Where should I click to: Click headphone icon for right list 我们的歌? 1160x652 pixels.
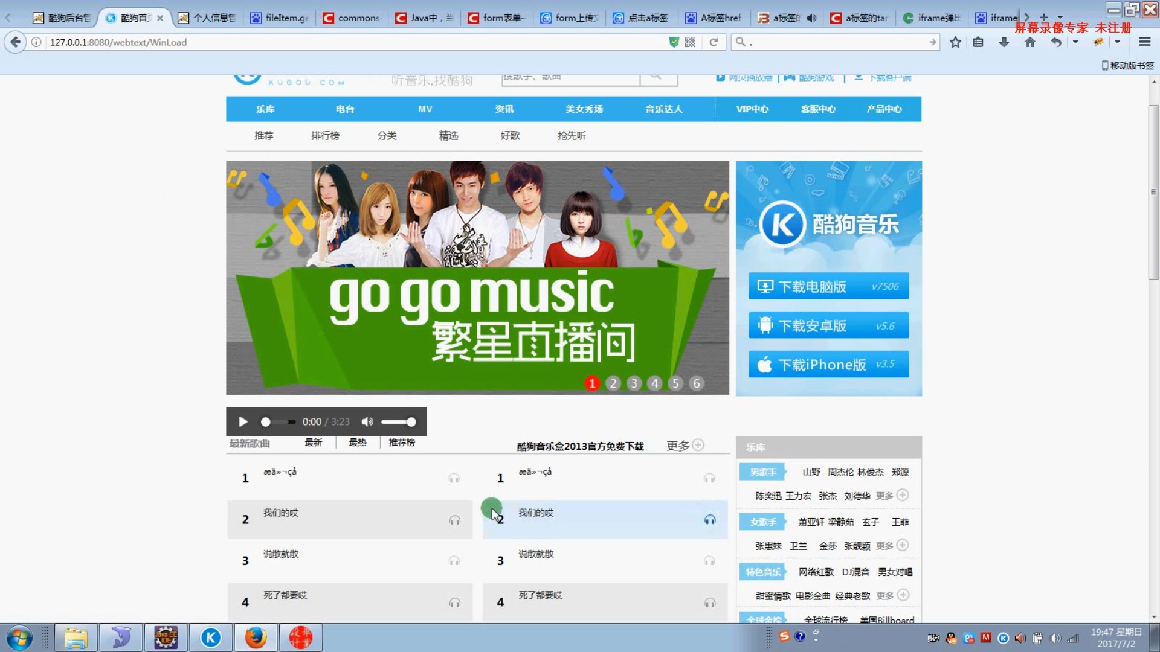710,520
